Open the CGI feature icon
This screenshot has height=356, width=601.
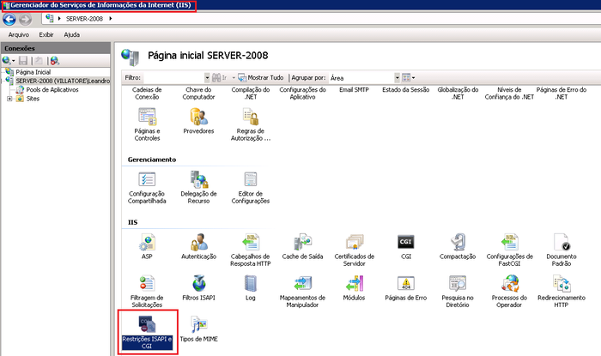tap(406, 247)
